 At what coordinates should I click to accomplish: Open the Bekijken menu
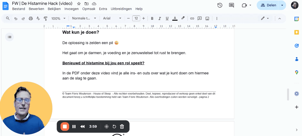[54, 9]
